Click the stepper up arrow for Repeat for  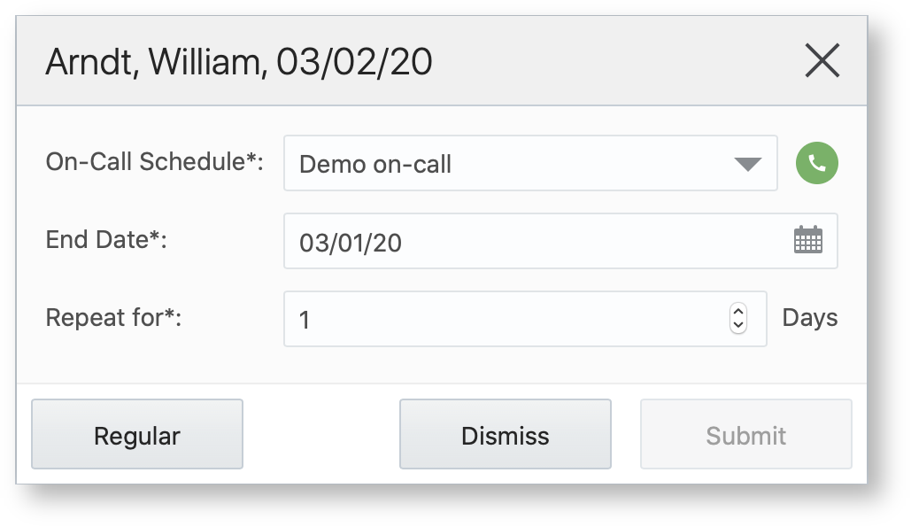(737, 313)
